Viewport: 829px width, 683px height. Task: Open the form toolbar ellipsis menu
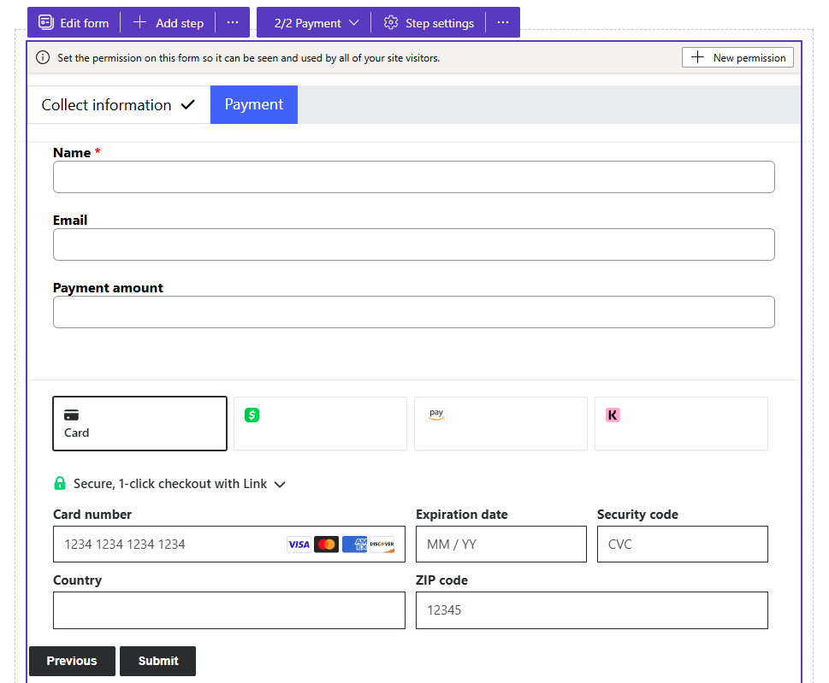[x=233, y=23]
